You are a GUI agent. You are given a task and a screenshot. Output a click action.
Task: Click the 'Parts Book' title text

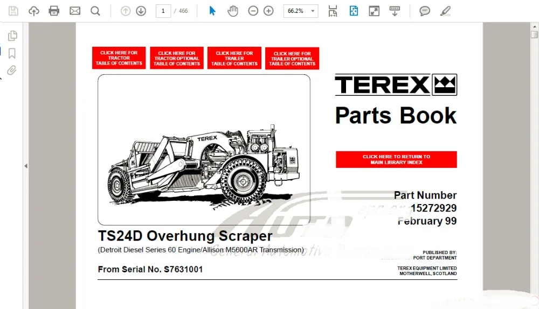tap(396, 115)
